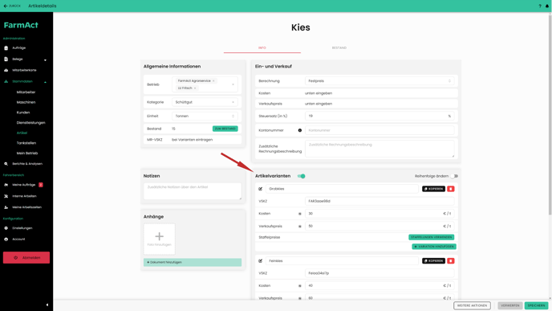Open the help question mark icon
552x311 pixels.
(540, 6)
